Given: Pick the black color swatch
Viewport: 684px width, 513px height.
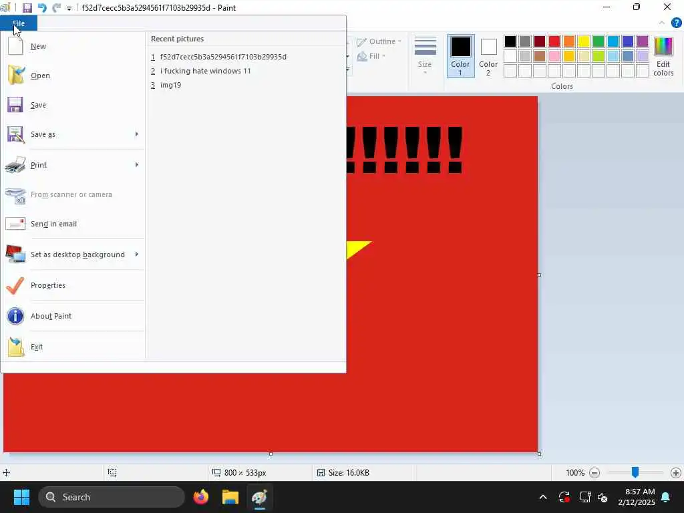Looking at the screenshot, I should coord(510,41).
